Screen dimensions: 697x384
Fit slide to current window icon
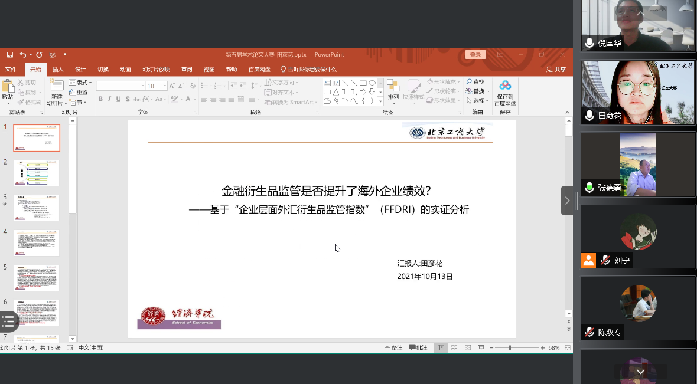567,348
